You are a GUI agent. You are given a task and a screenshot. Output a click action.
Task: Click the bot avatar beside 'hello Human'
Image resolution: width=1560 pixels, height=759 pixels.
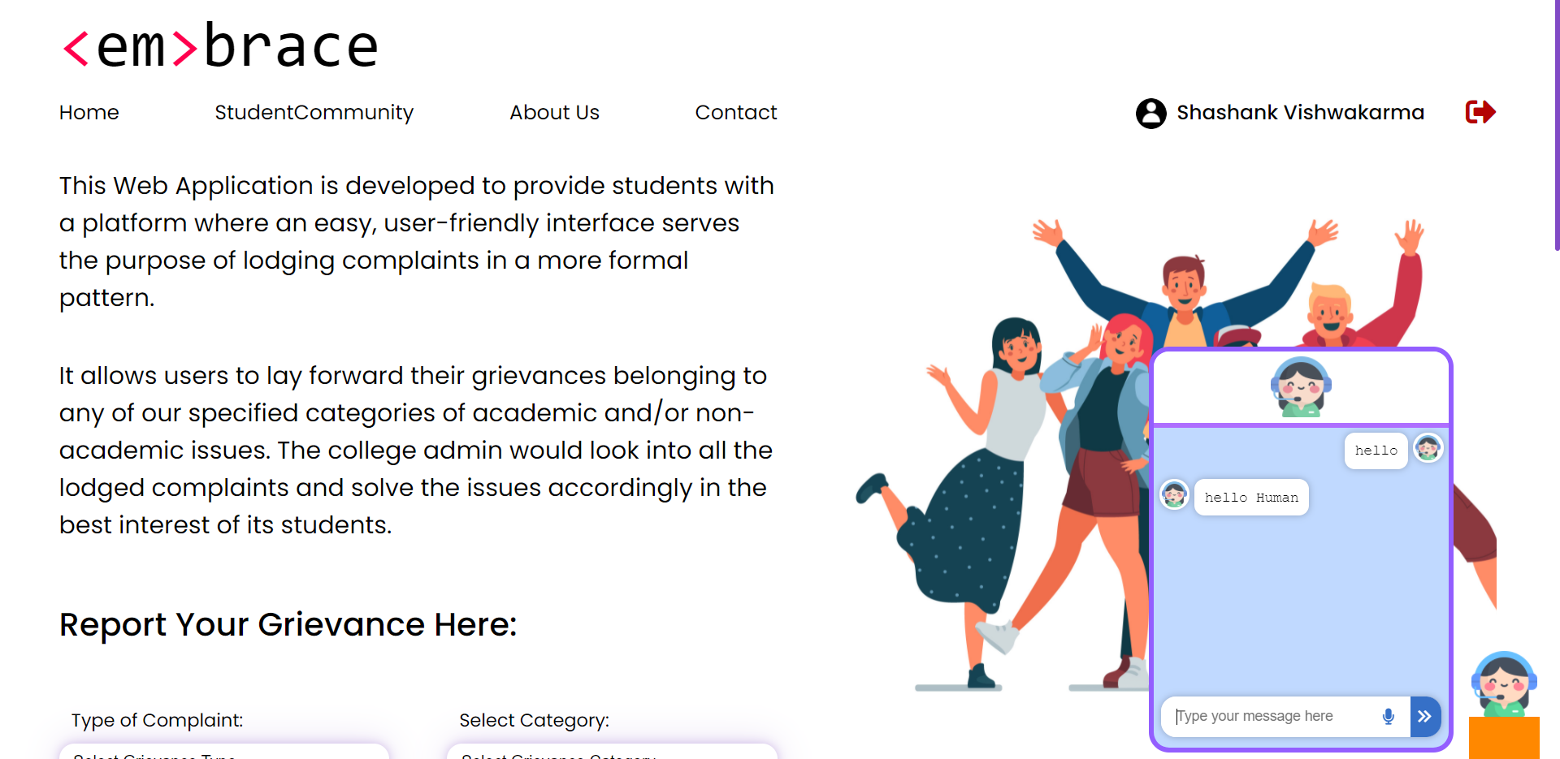(x=1174, y=494)
